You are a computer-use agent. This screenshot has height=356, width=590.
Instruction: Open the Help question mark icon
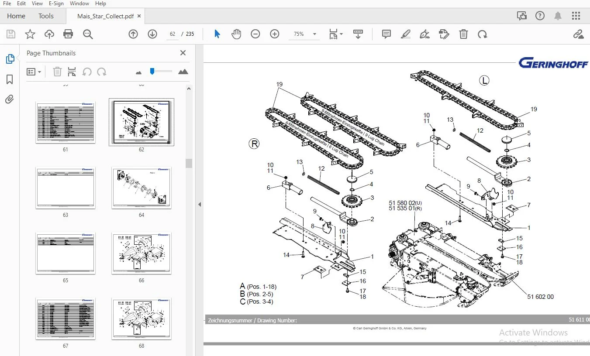[540, 16]
